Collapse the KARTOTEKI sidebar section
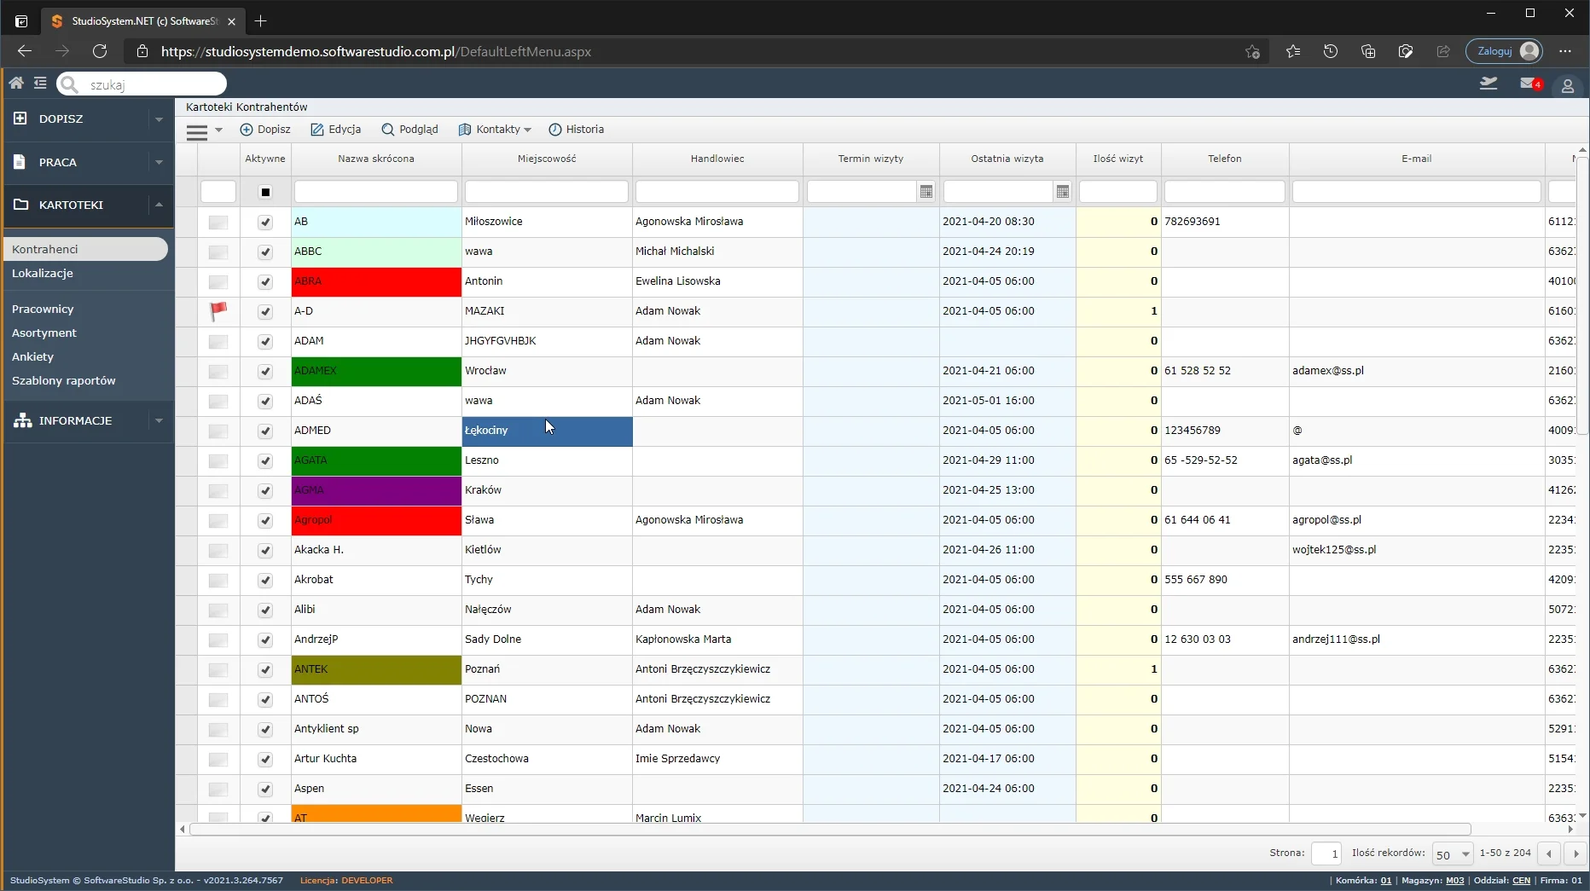The width and height of the screenshot is (1590, 891). (x=159, y=205)
